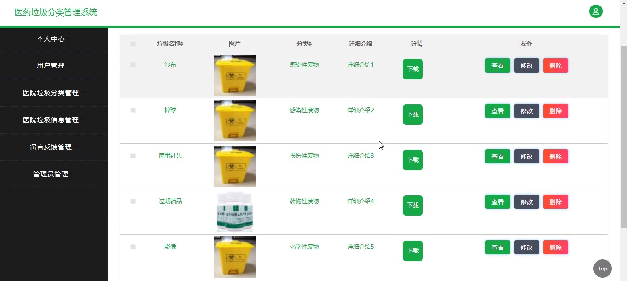
Task: Open the 影像 yellow bin image
Action: point(235,257)
